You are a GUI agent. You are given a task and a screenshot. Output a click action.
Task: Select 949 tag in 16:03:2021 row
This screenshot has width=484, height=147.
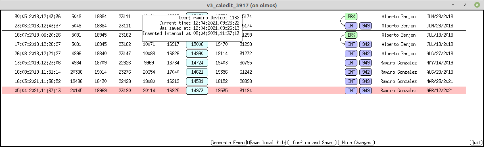click(365, 81)
